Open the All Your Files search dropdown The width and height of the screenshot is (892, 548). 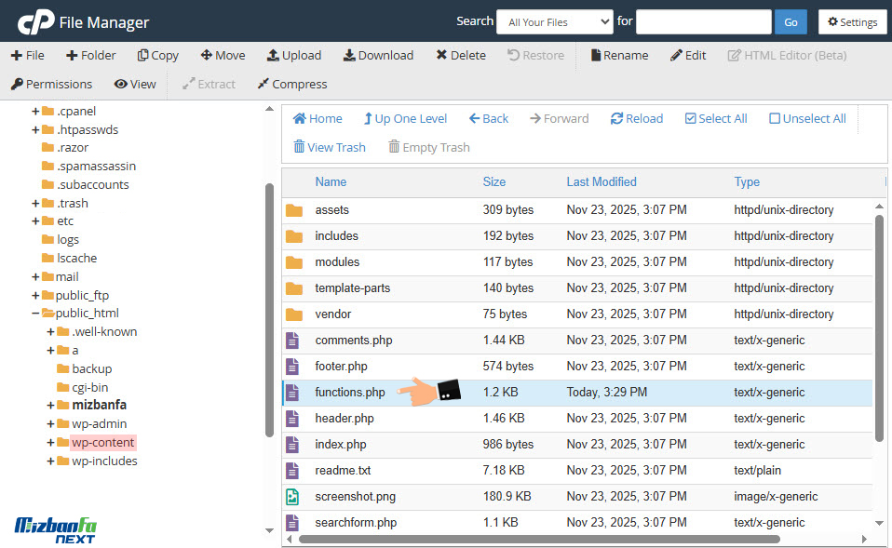(554, 22)
